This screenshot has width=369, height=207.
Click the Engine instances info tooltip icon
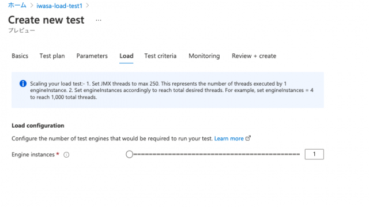click(x=66, y=155)
